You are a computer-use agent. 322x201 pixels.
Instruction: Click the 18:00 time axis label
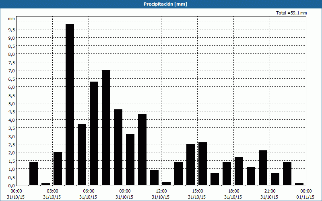point(234,191)
